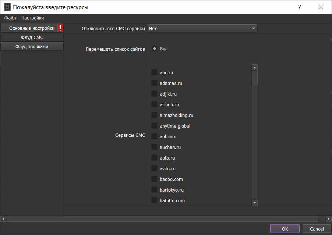
Task: Check the airbnb.ru service
Action: (155, 105)
